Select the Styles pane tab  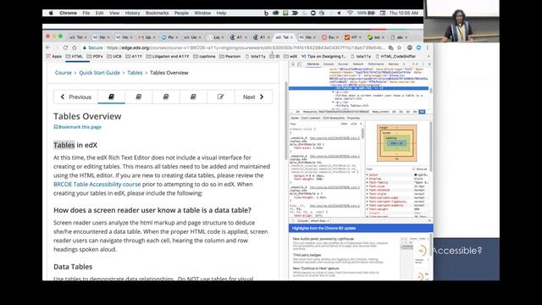295,119
